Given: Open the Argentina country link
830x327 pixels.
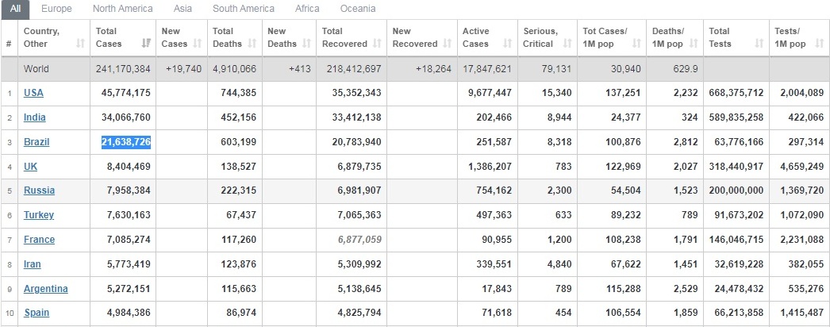Looking at the screenshot, I should coord(45,289).
